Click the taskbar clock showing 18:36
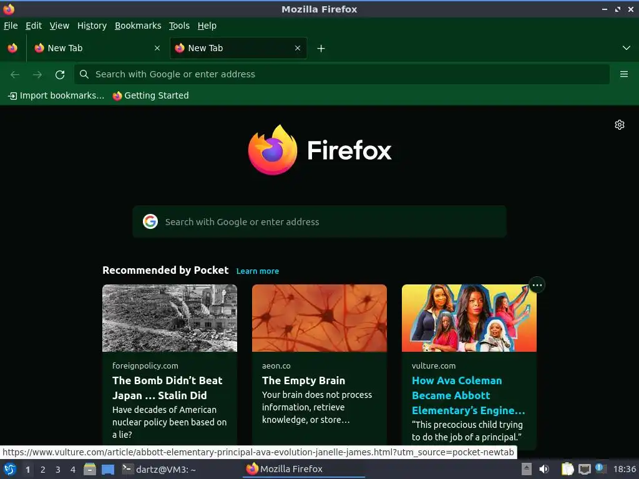Image resolution: width=639 pixels, height=479 pixels. point(624,469)
